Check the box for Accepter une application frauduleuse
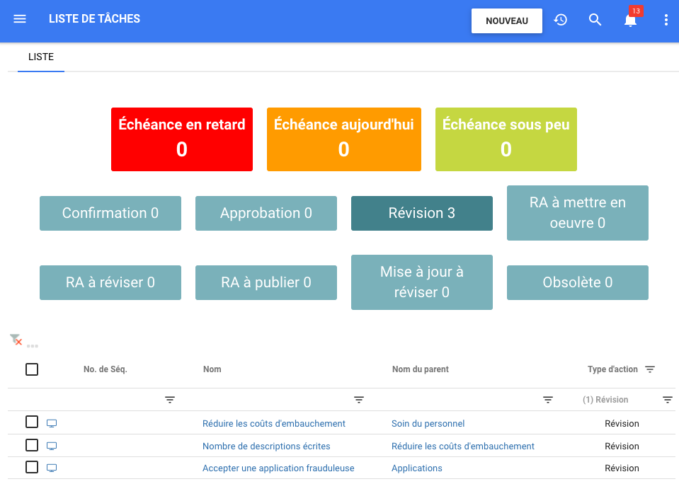This screenshot has width=679, height=484. pos(32,467)
